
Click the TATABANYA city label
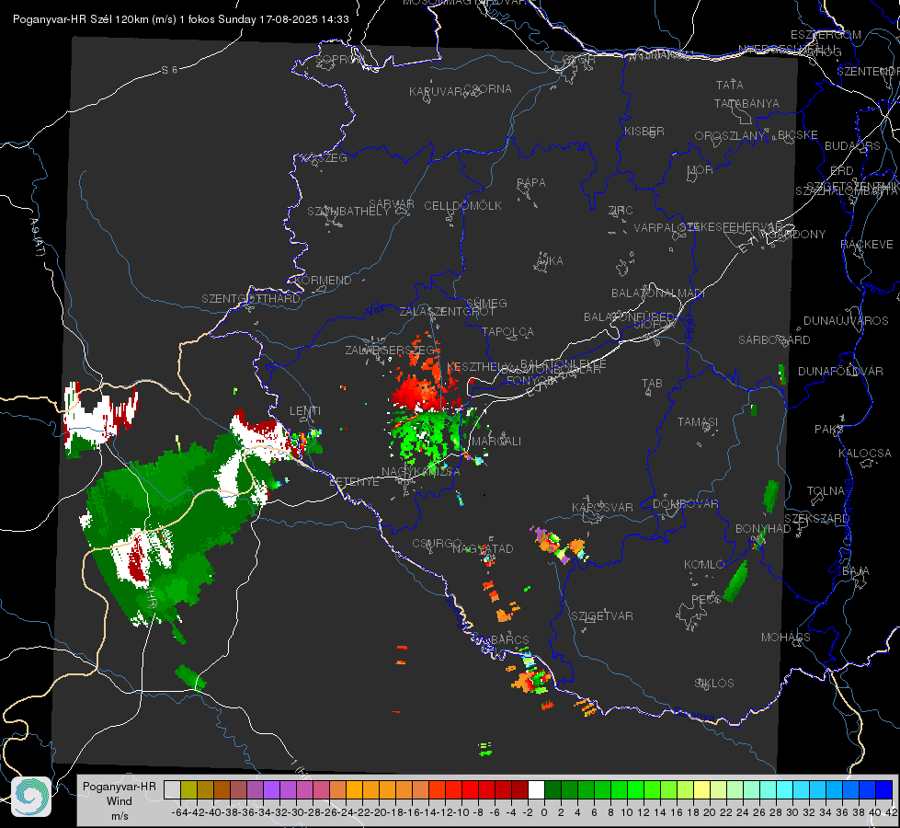746,103
